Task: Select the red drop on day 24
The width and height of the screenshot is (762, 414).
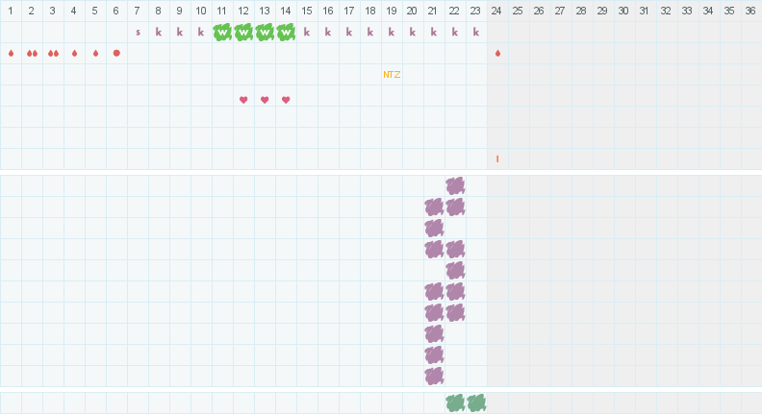Action: [x=497, y=54]
